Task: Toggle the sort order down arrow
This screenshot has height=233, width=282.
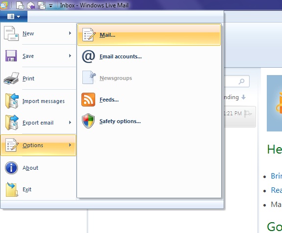Action: (x=244, y=97)
